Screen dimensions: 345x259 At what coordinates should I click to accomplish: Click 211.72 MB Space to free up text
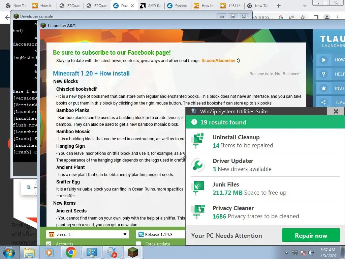coord(249,193)
